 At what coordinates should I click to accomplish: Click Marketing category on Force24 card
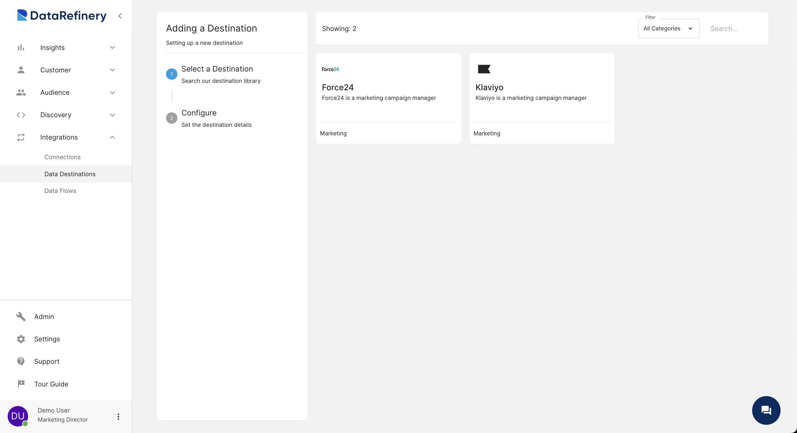(333, 133)
